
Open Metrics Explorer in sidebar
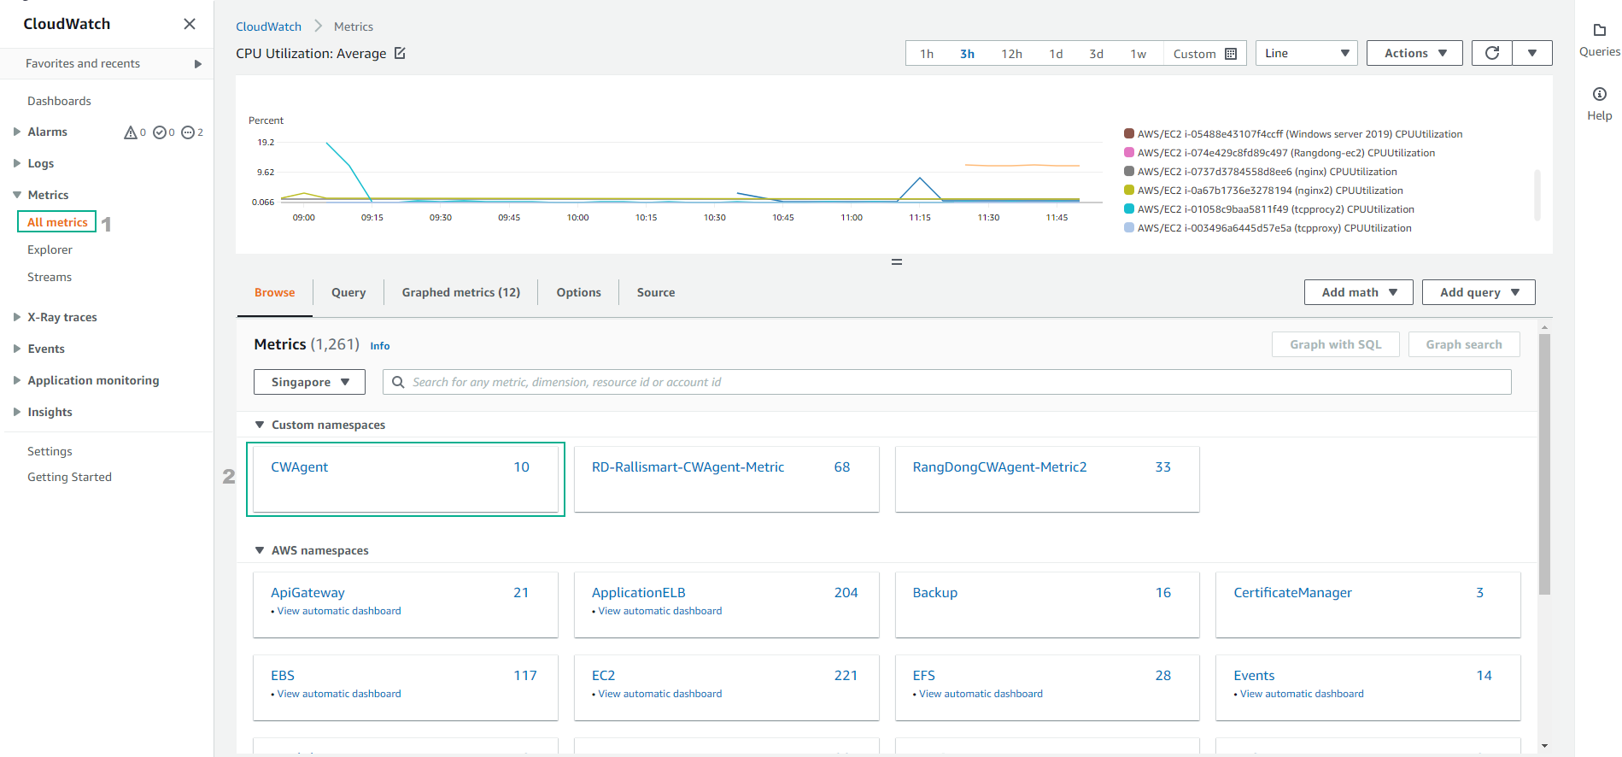(x=50, y=249)
